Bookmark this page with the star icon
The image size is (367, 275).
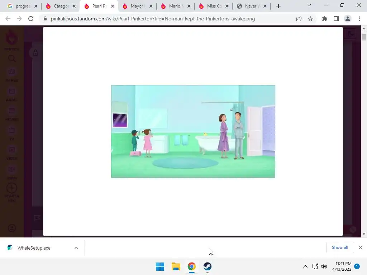pyautogui.click(x=310, y=19)
